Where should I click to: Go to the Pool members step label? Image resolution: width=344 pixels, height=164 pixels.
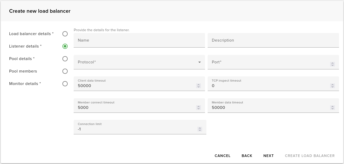tap(23, 71)
